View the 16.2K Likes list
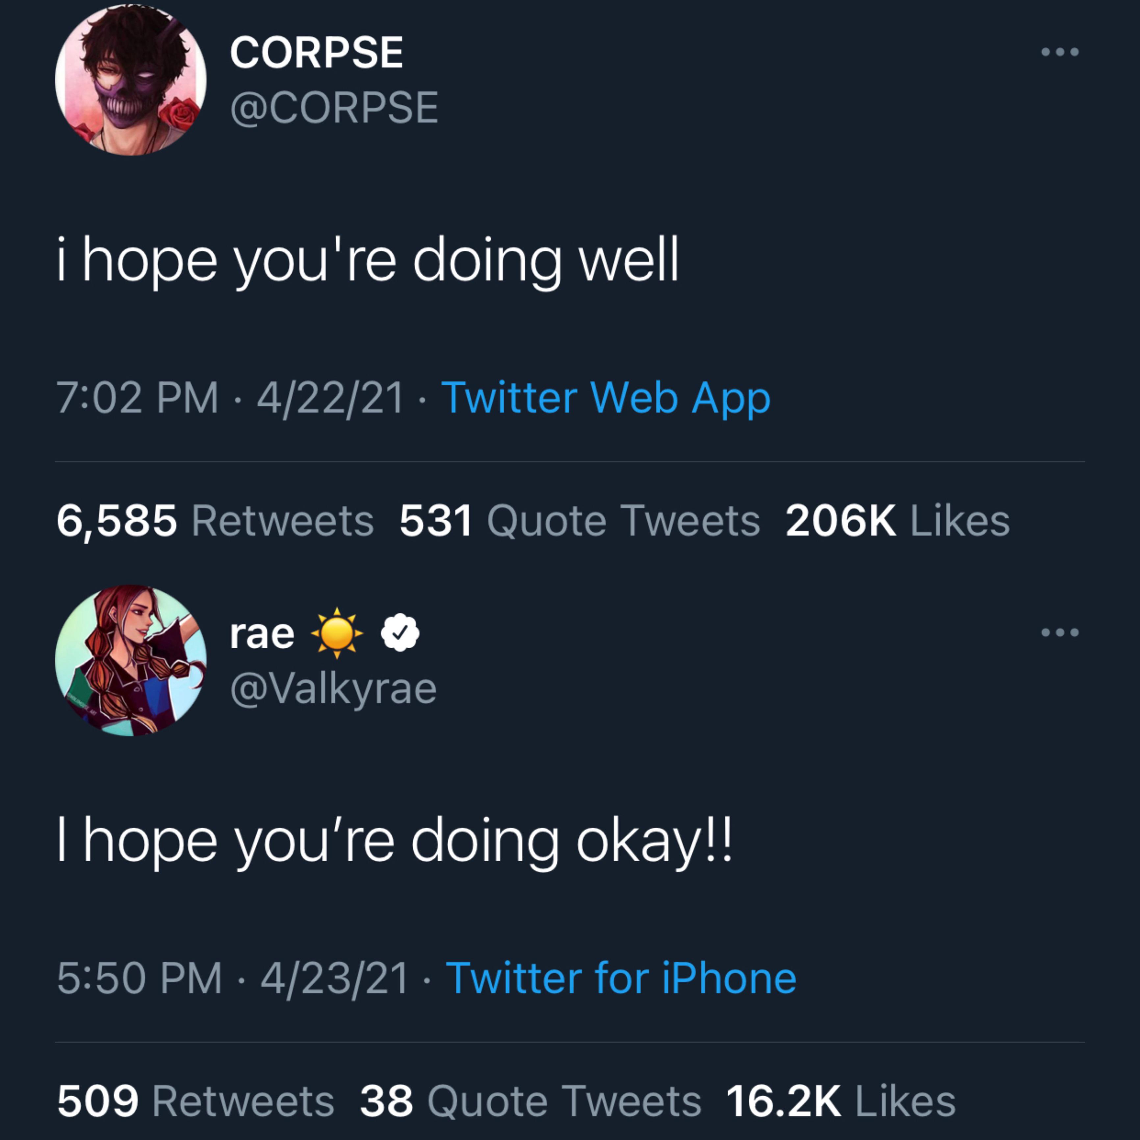This screenshot has height=1140, width=1140. 840,1101
